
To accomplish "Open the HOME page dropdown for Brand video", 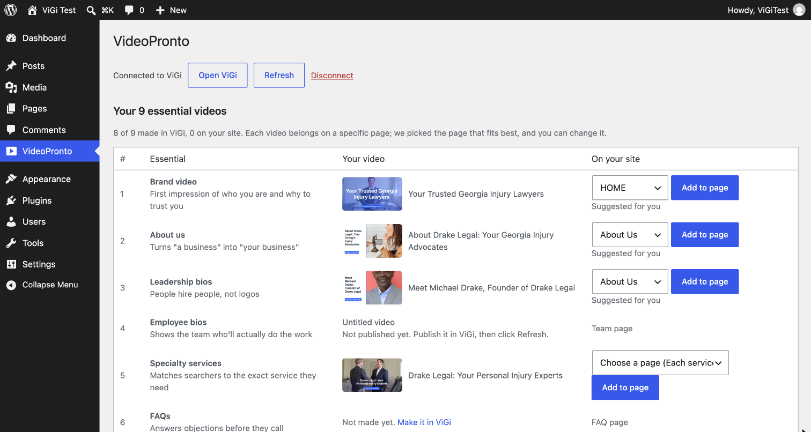I will [630, 188].
